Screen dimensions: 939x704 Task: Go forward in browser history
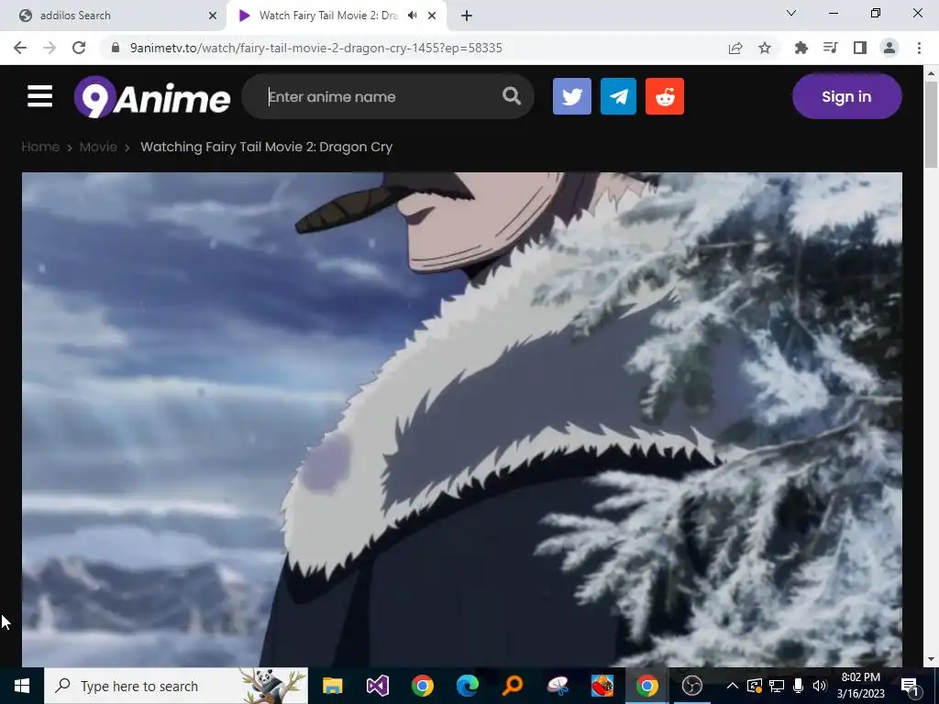(50, 48)
